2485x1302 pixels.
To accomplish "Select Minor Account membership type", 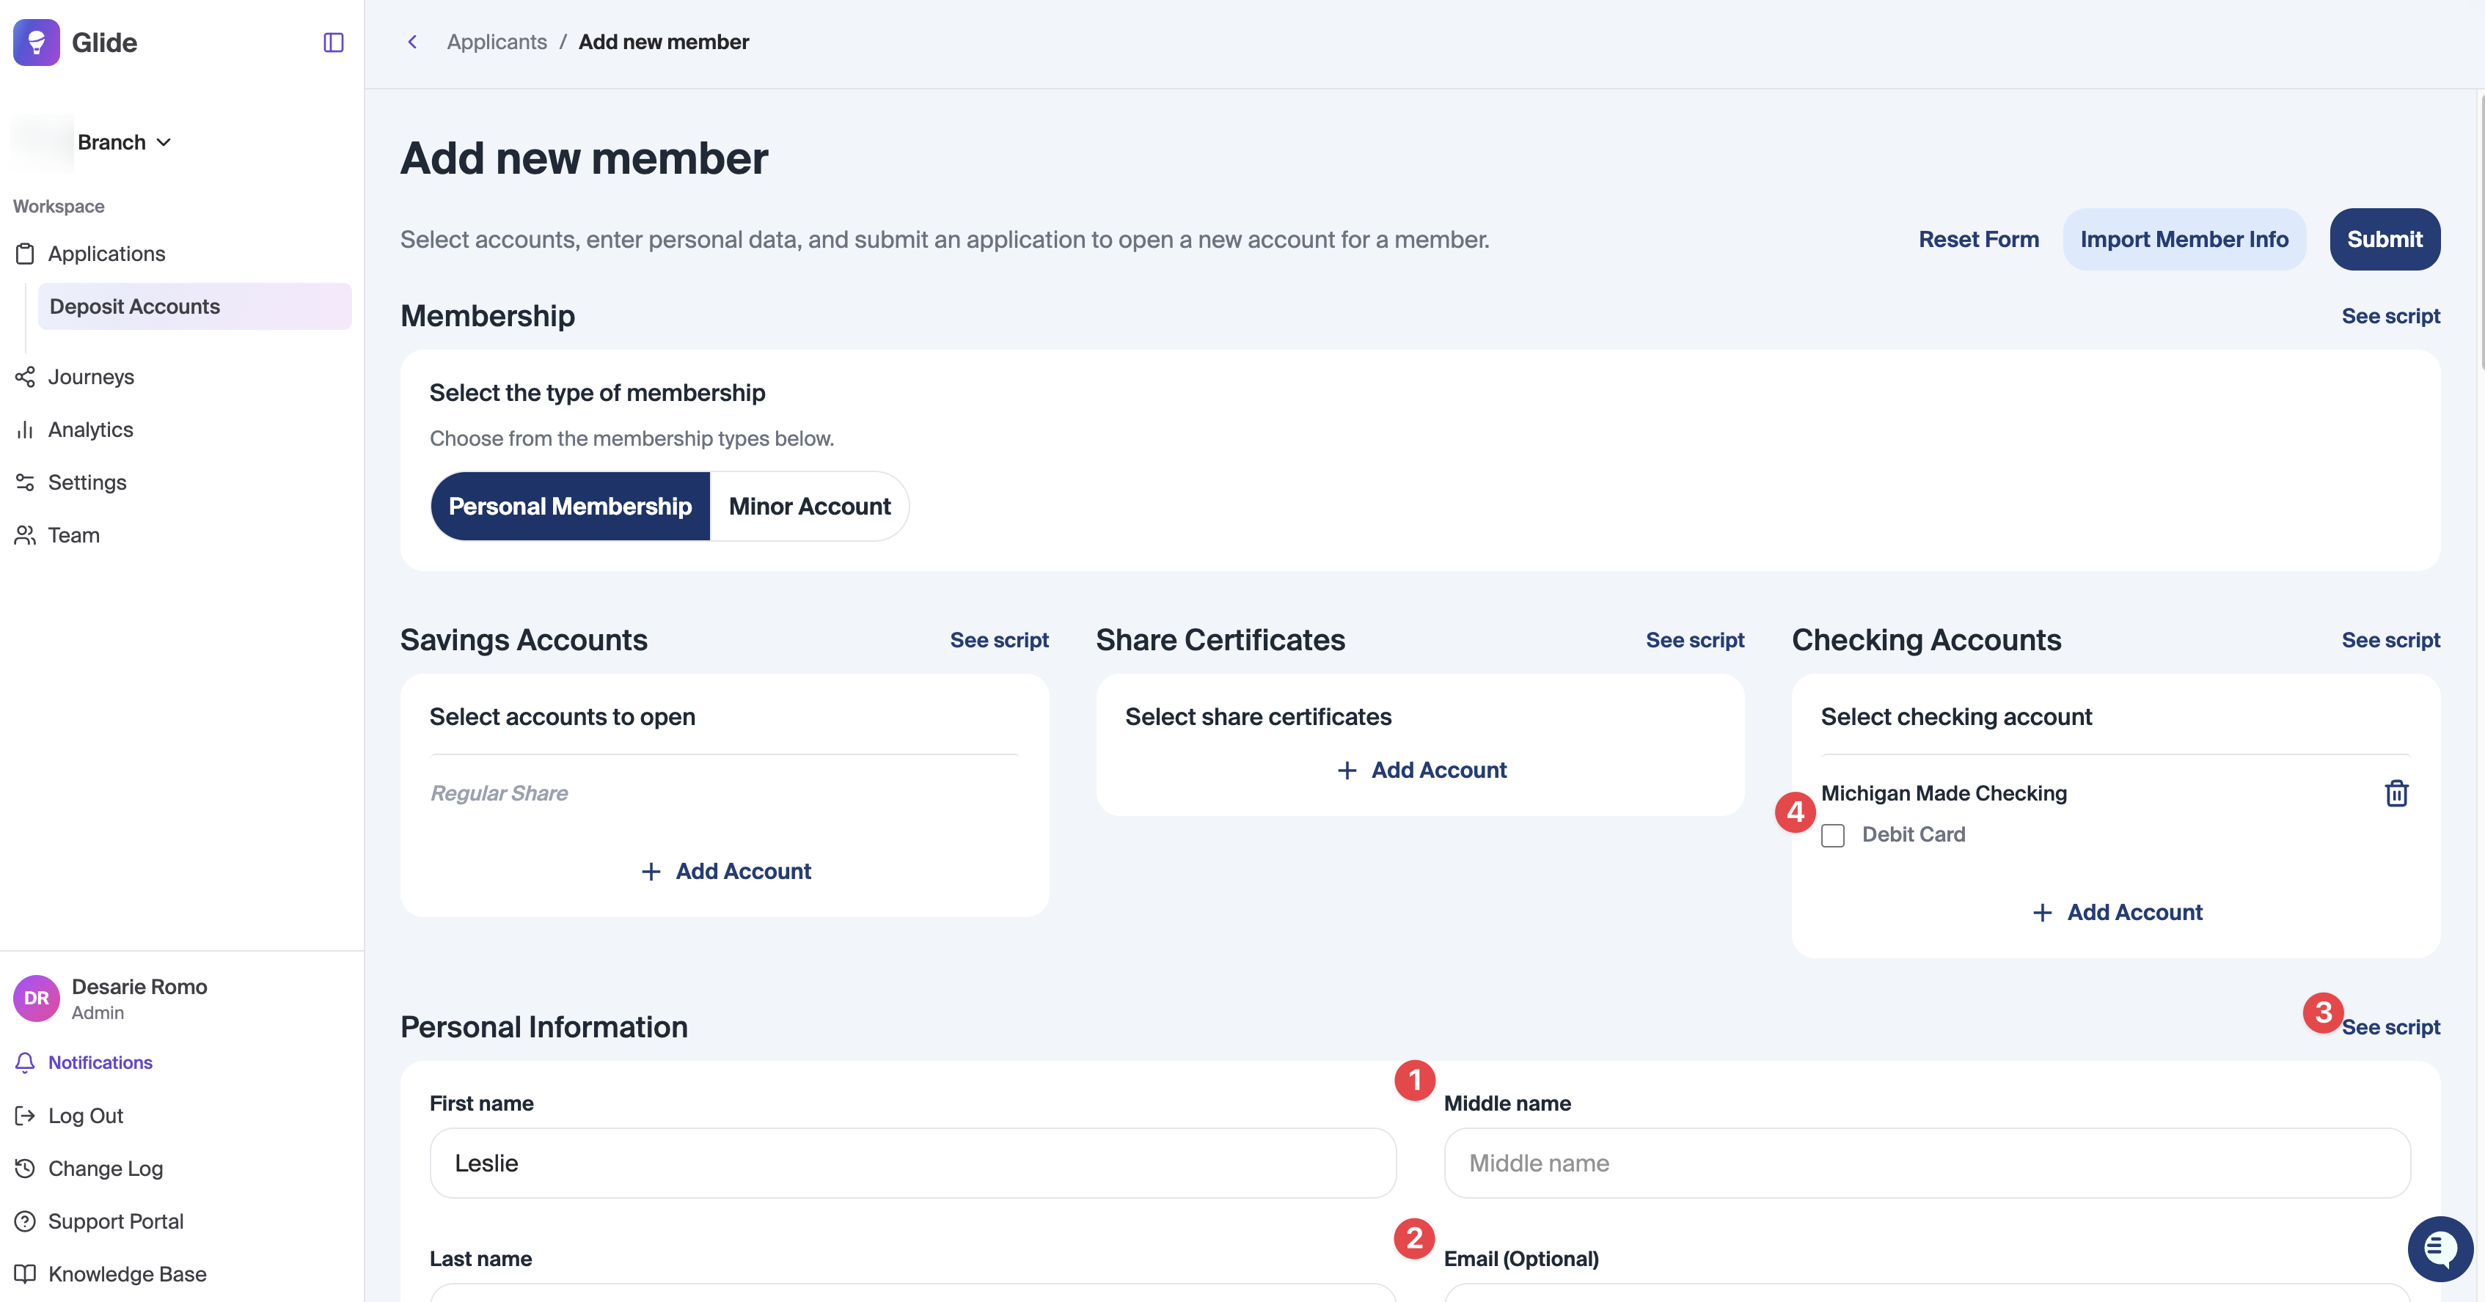I will tap(809, 507).
